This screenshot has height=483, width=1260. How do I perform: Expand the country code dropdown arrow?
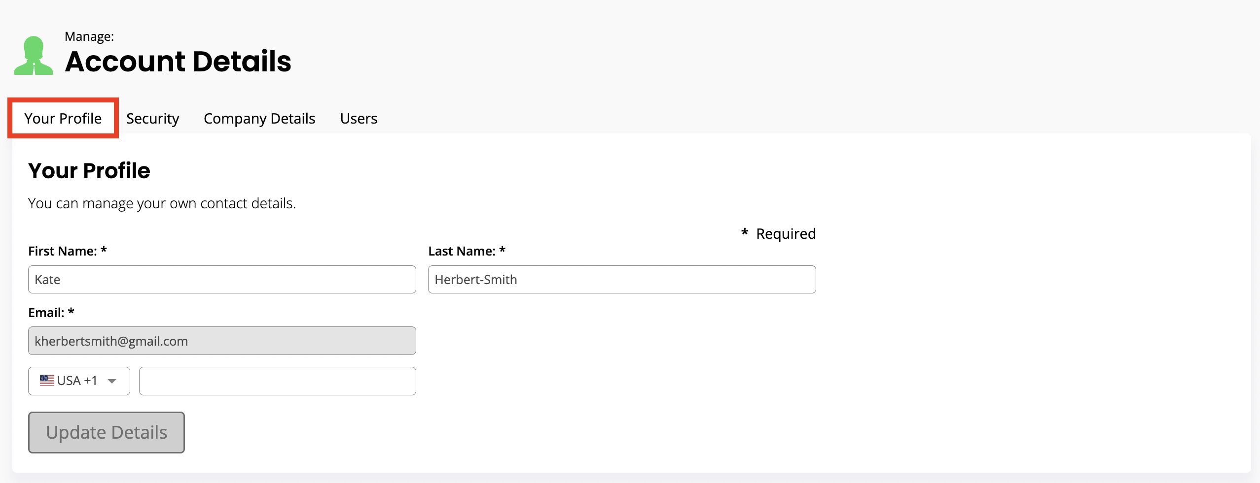pyautogui.click(x=112, y=381)
